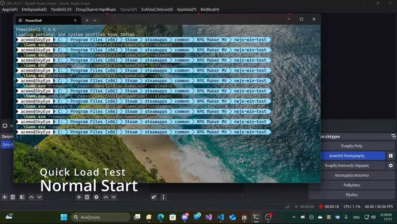Open new PowerShell tab with plus icon

87,20
